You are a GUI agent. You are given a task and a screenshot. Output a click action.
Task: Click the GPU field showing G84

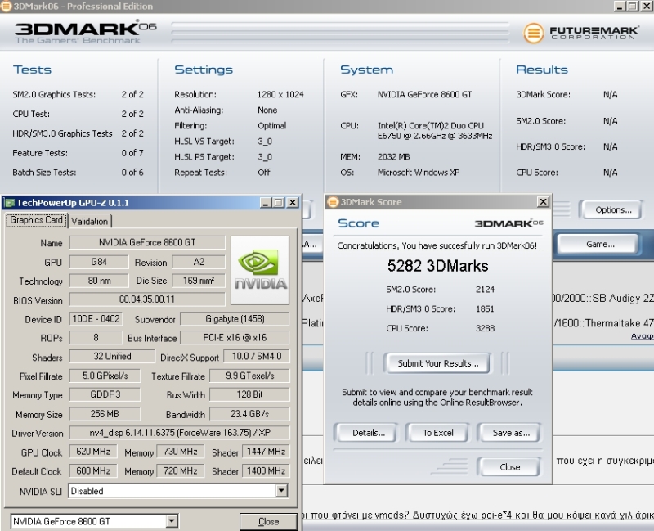(99, 262)
